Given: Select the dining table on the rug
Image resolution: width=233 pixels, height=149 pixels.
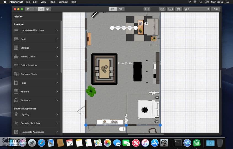Looking at the screenshot, I should [x=104, y=69].
